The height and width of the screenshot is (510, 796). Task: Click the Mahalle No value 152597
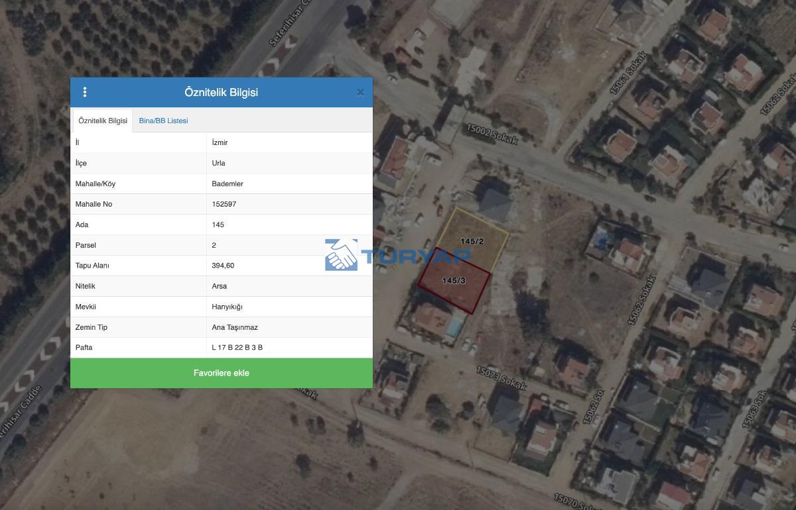tap(224, 204)
